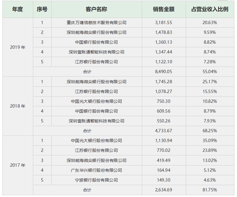The image size is (237, 197).
Task: Click sales amount 164.94
Action: [163, 170]
